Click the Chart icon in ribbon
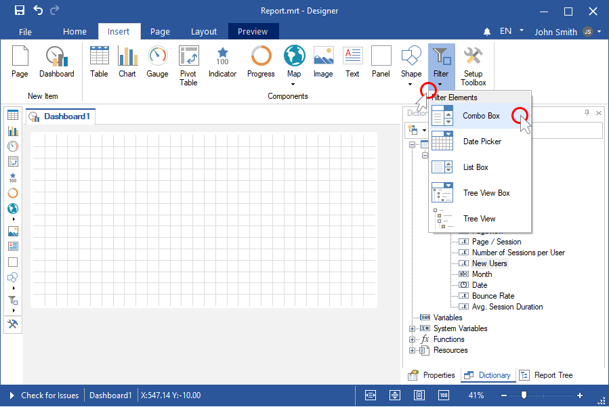The image size is (609, 407). [127, 62]
